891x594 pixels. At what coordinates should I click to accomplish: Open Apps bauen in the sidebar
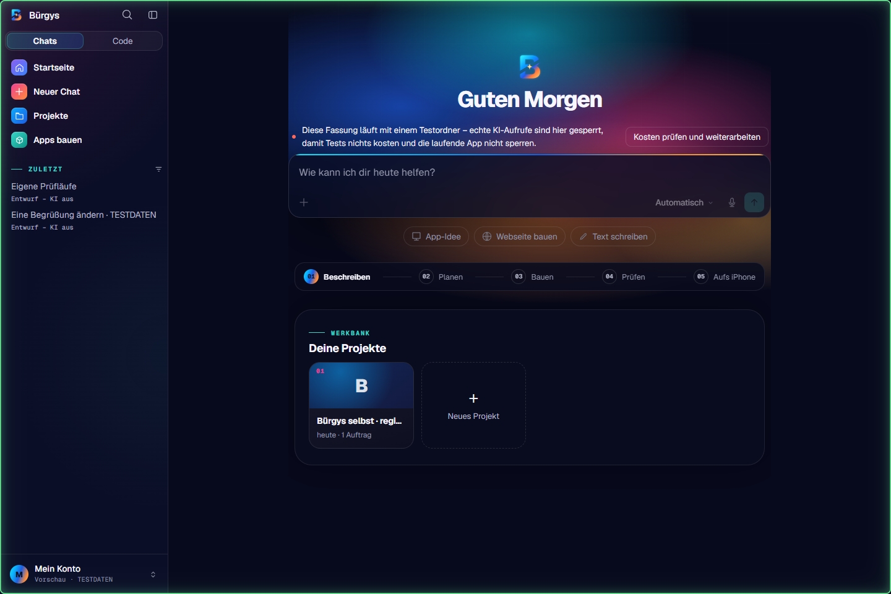tap(84, 140)
